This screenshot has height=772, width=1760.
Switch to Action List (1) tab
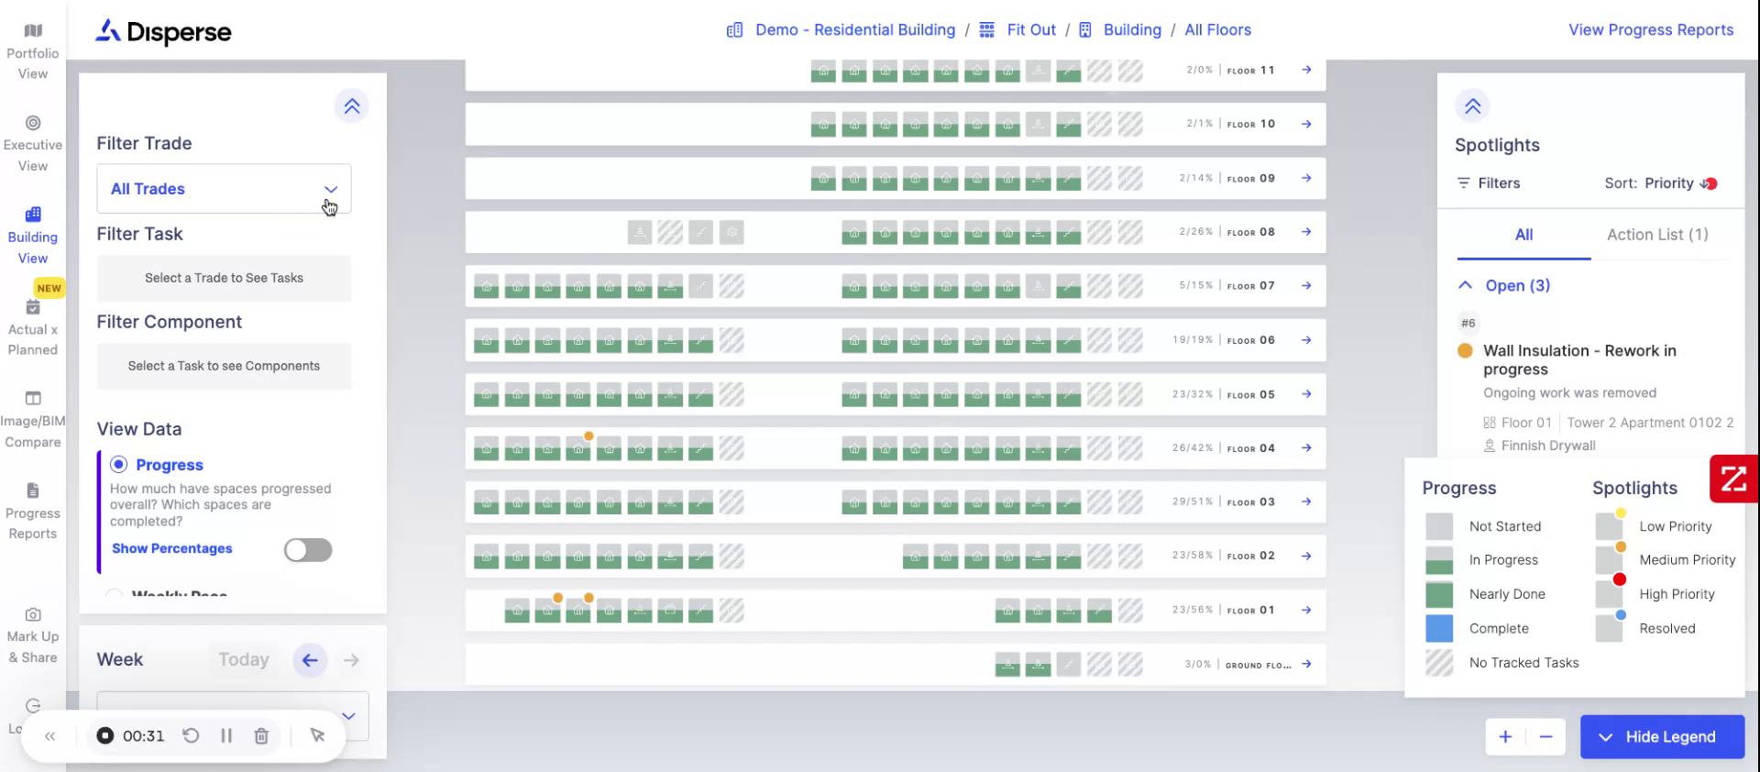1657,235
